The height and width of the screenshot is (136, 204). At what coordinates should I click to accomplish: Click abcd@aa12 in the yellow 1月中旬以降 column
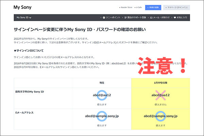(x=160, y=95)
